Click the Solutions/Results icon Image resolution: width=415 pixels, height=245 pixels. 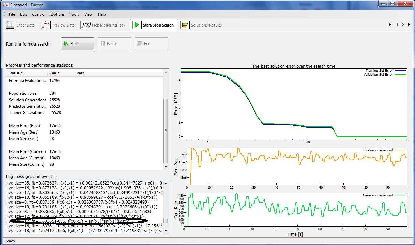point(185,25)
